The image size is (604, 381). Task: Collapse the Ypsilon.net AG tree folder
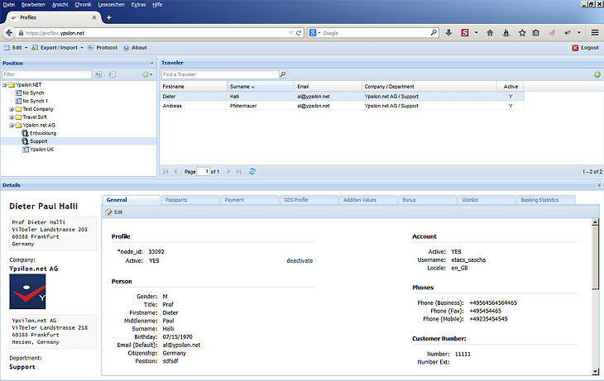click(x=12, y=125)
